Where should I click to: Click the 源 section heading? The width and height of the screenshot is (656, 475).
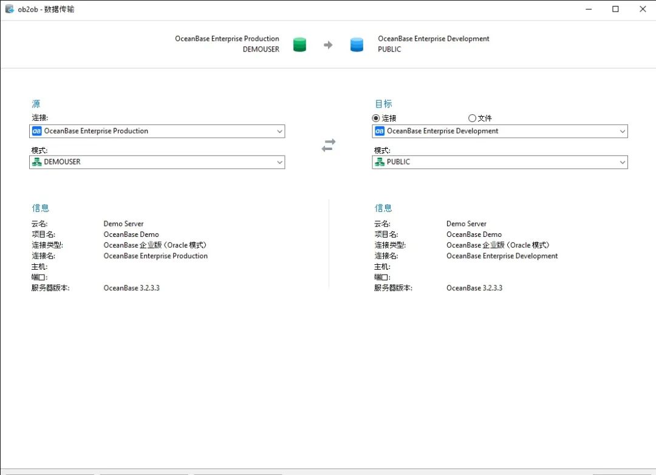coord(36,104)
